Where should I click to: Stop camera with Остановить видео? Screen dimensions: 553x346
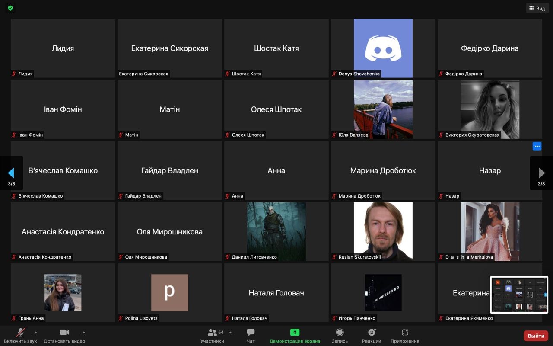point(64,336)
